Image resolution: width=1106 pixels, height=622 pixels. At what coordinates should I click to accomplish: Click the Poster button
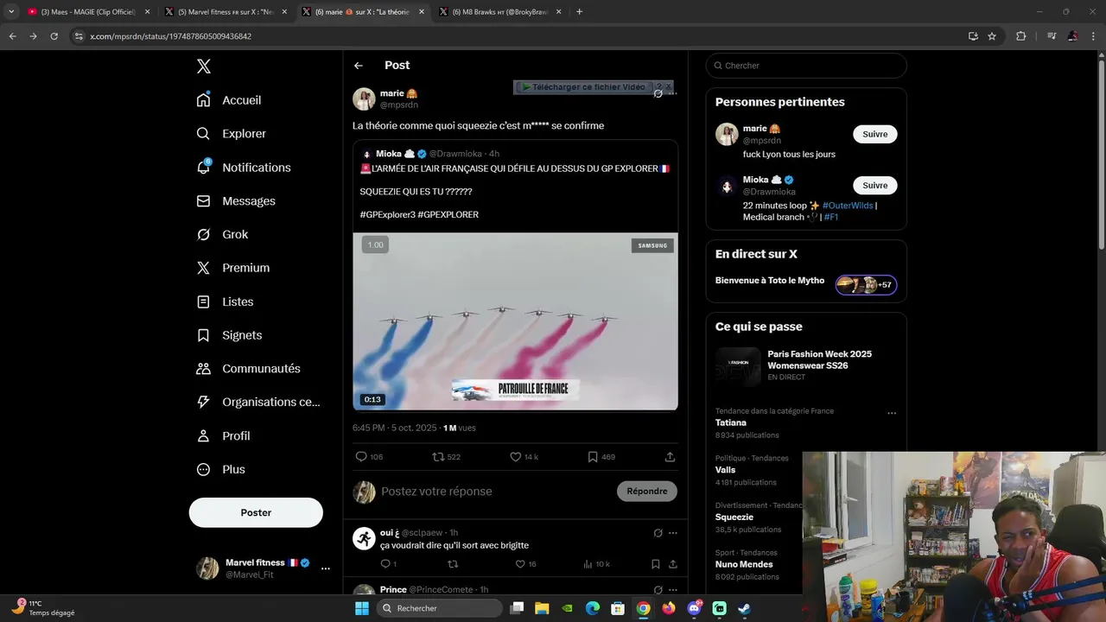pyautogui.click(x=256, y=512)
